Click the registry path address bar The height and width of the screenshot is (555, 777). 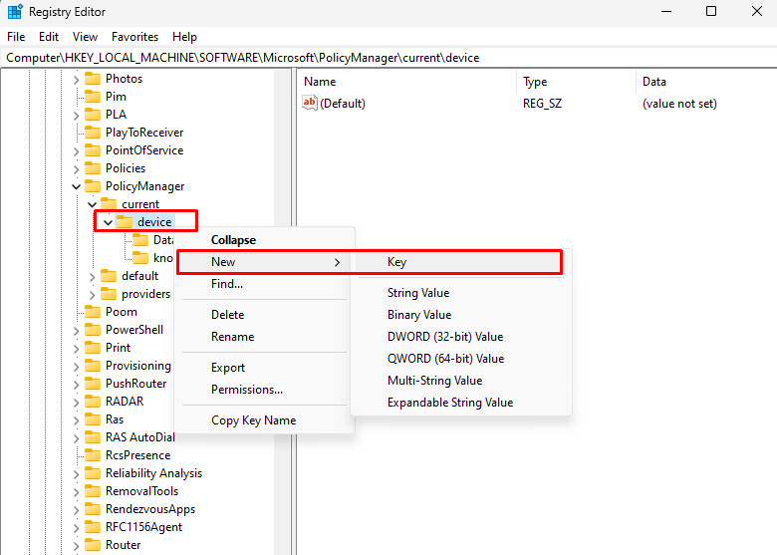point(388,58)
